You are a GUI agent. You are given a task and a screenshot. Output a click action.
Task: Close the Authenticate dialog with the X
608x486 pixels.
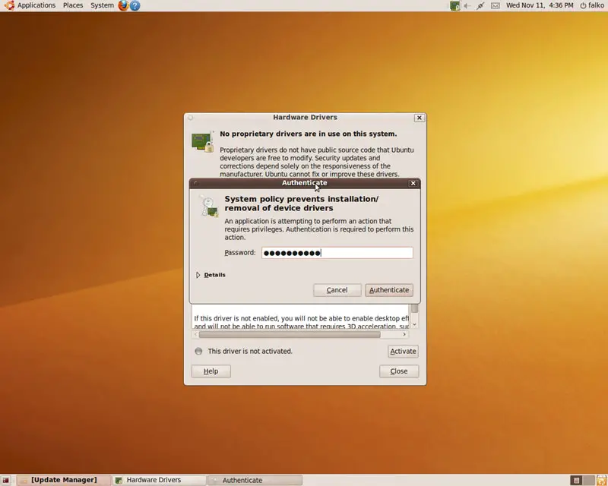(413, 183)
